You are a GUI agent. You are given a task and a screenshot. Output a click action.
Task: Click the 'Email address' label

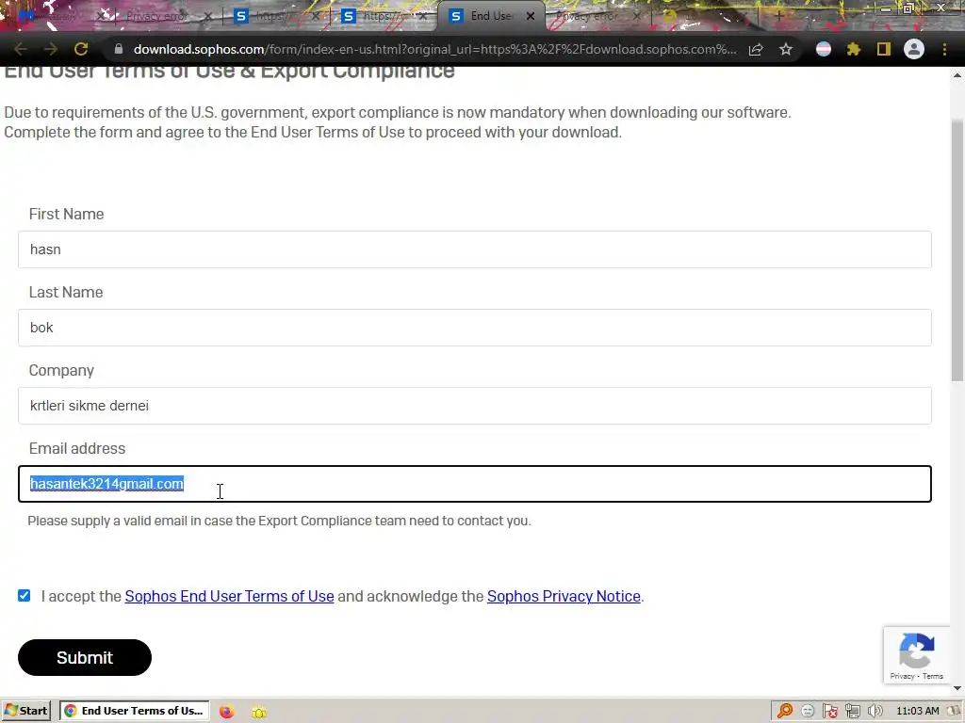point(77,448)
